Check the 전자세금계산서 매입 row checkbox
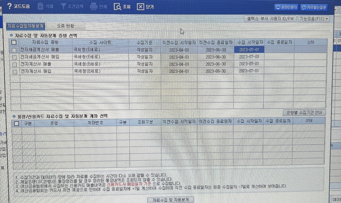Image resolution: width=341 pixels, height=203 pixels. (14, 57)
